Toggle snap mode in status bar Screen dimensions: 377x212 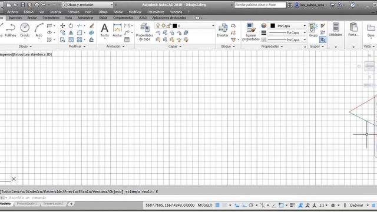(x=224, y=206)
